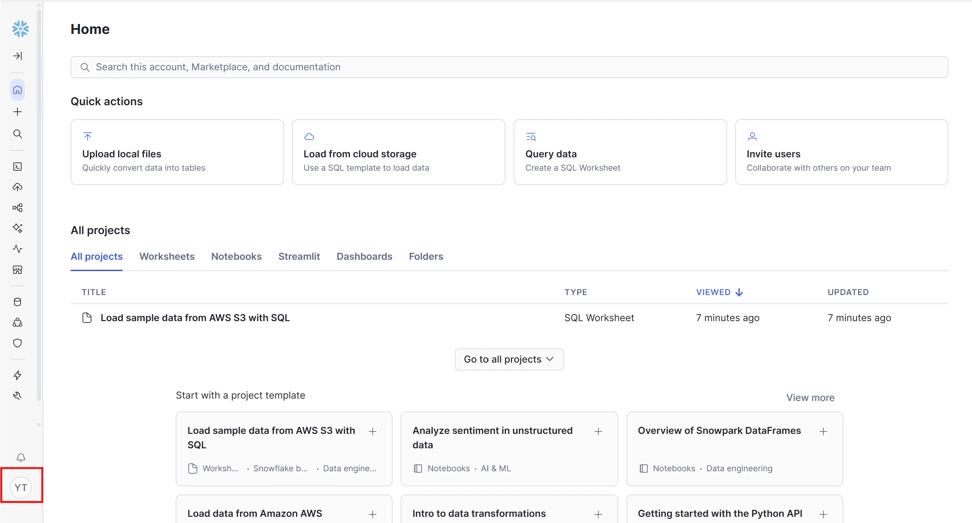Open the cloud upload Ingestion sidebar icon
The width and height of the screenshot is (972, 523).
pos(17,187)
